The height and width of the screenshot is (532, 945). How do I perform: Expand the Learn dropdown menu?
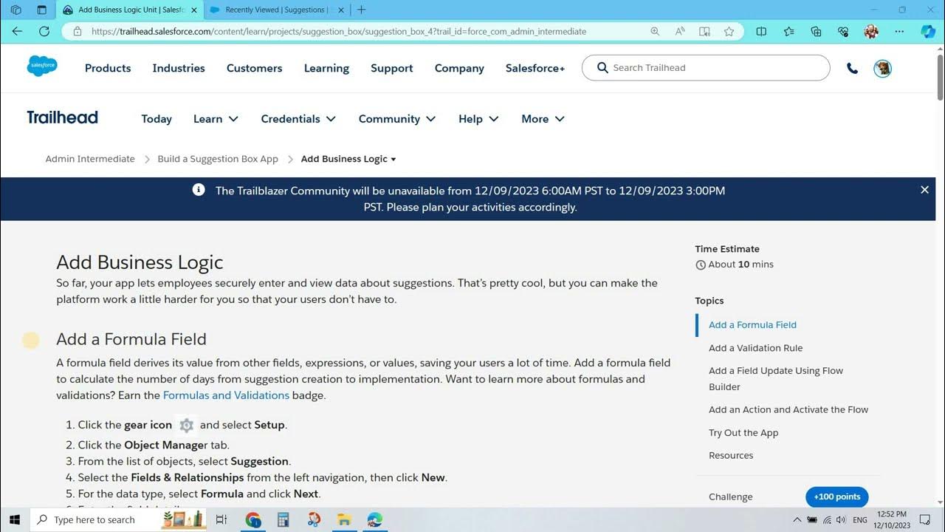216,119
